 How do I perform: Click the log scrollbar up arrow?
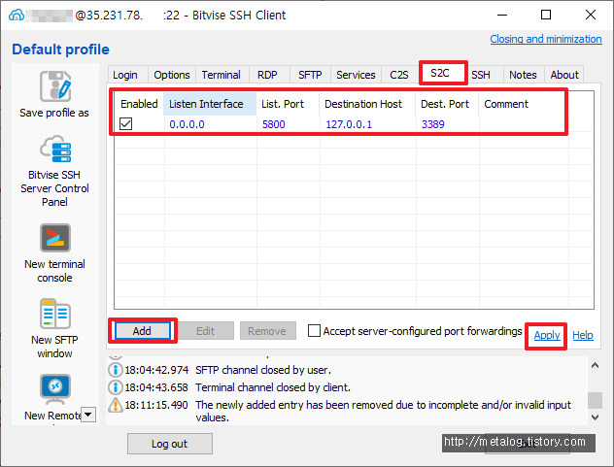595,366
